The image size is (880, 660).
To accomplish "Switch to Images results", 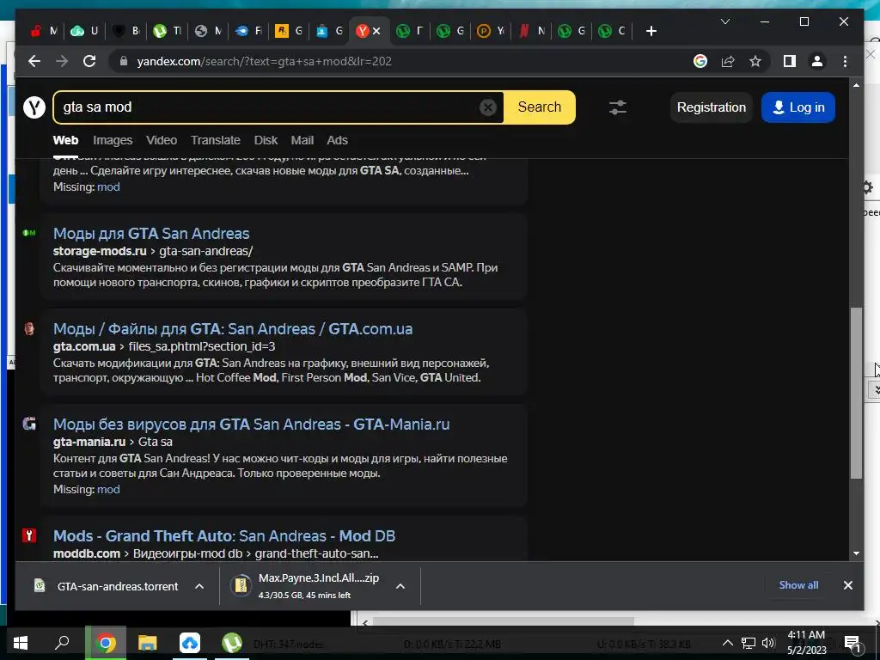I will pyautogui.click(x=113, y=140).
